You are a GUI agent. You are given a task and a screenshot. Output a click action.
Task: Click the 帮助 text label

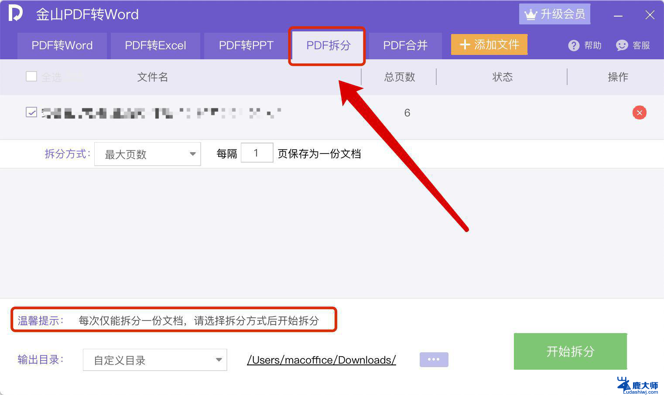pyautogui.click(x=592, y=45)
